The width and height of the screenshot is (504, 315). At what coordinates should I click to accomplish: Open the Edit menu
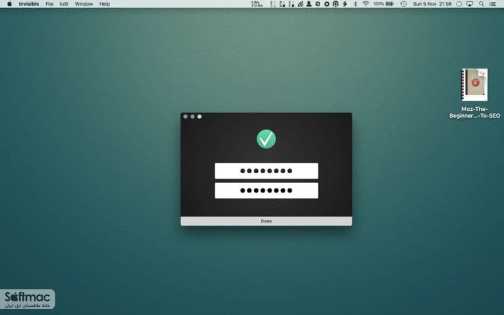pyautogui.click(x=64, y=4)
